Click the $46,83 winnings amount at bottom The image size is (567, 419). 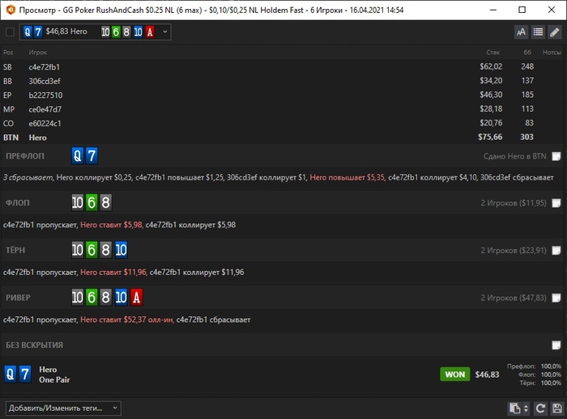[487, 375]
